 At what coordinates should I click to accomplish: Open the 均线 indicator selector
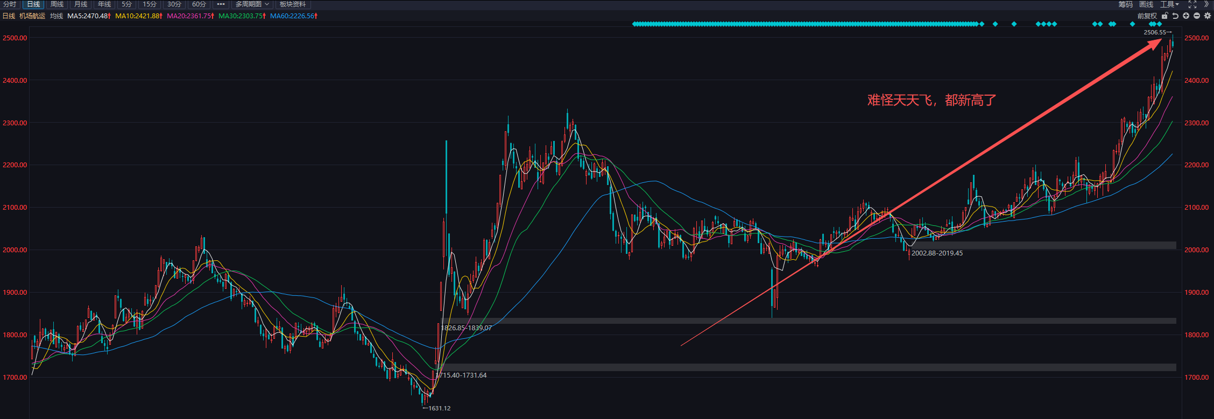click(57, 16)
